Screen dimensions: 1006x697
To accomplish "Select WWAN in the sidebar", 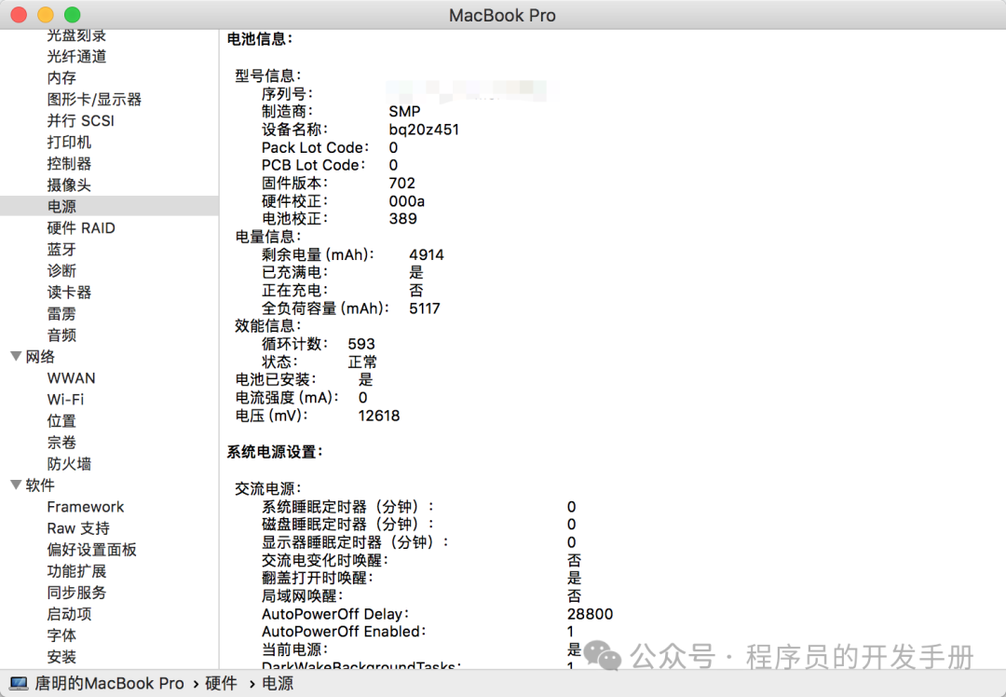I will point(71,378).
